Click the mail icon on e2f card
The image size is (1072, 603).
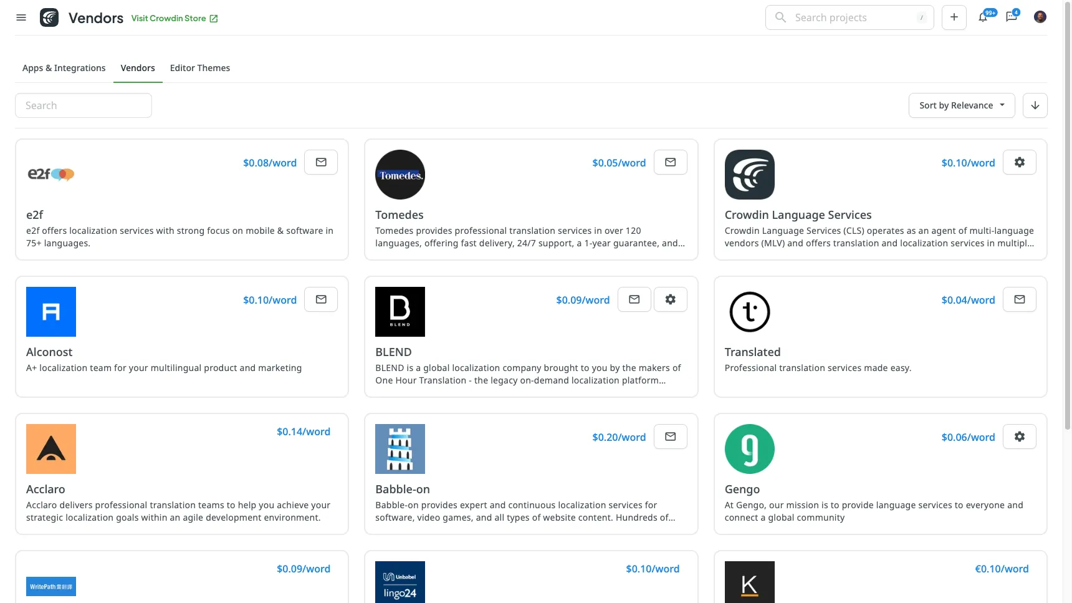coord(321,162)
